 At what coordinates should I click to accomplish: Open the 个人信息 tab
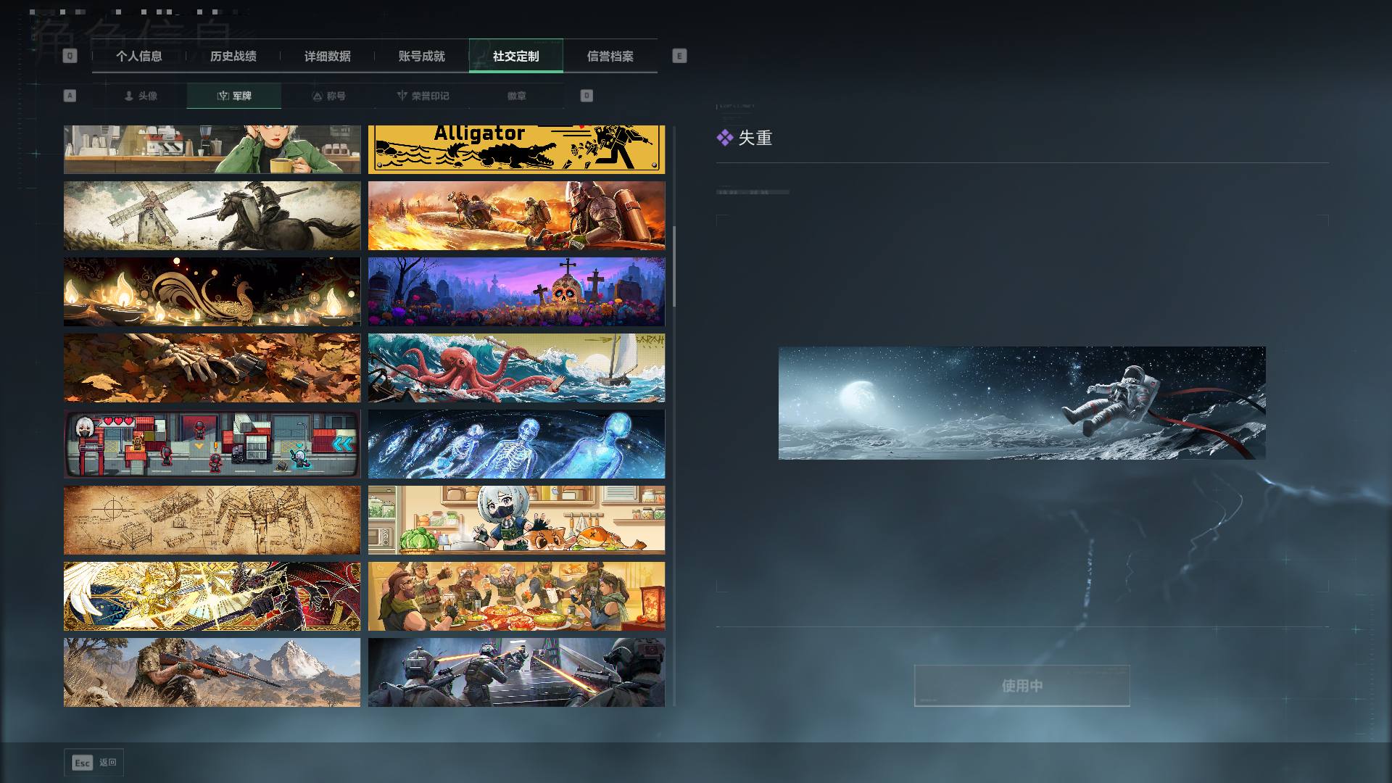point(138,56)
